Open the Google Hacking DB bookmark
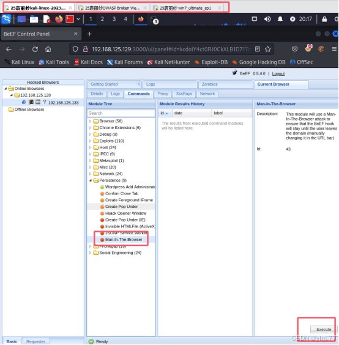This screenshot has width=339, height=345. pyautogui.click(x=259, y=62)
